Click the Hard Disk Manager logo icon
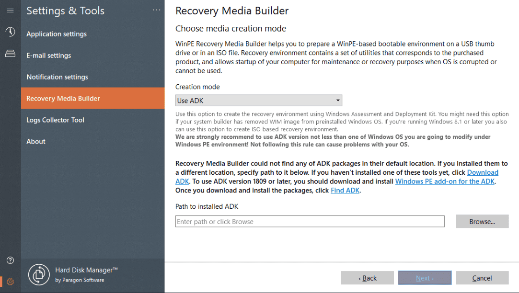This screenshot has height=293, width=519. tap(39, 274)
